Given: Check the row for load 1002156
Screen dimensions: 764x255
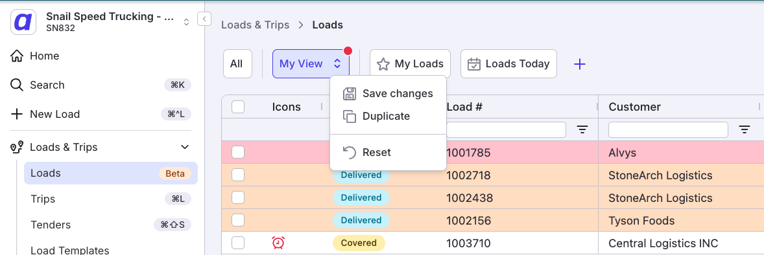Looking at the screenshot, I should click(x=238, y=220).
